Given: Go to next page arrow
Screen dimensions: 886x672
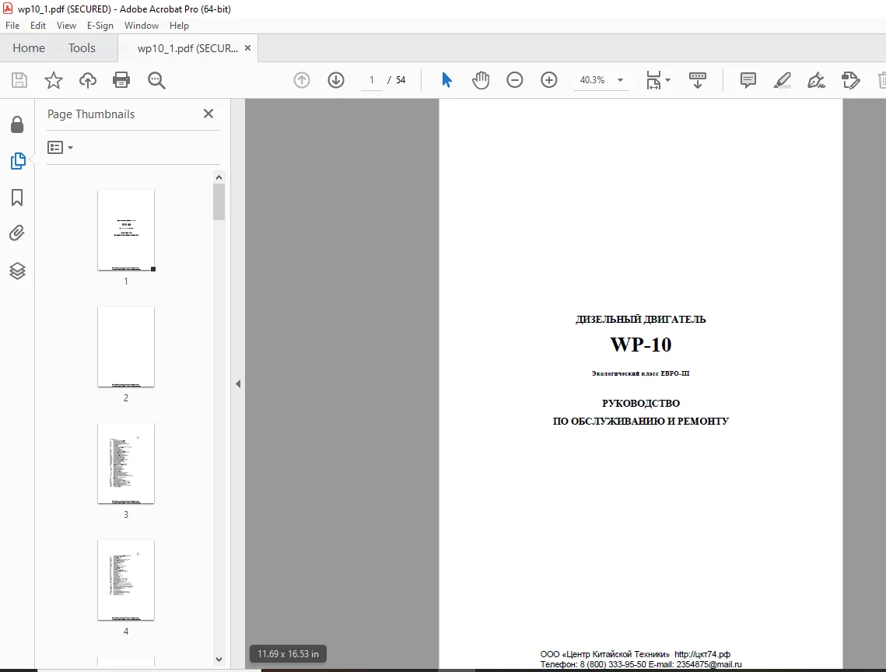Looking at the screenshot, I should point(336,80).
